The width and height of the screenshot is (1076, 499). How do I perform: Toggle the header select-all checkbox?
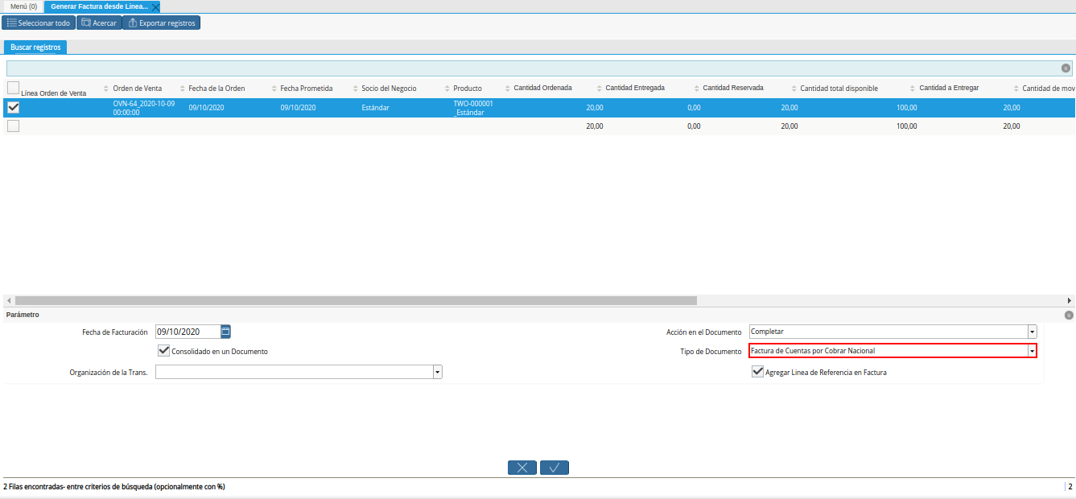(14, 87)
